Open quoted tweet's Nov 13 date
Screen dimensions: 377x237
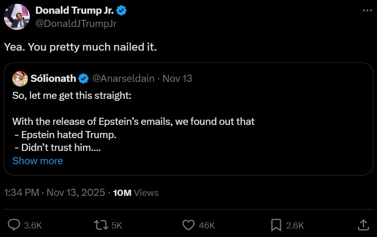(177, 79)
